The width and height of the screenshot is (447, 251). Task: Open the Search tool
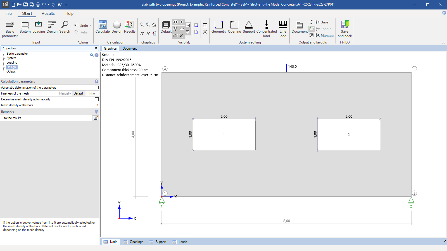pyautogui.click(x=65, y=27)
